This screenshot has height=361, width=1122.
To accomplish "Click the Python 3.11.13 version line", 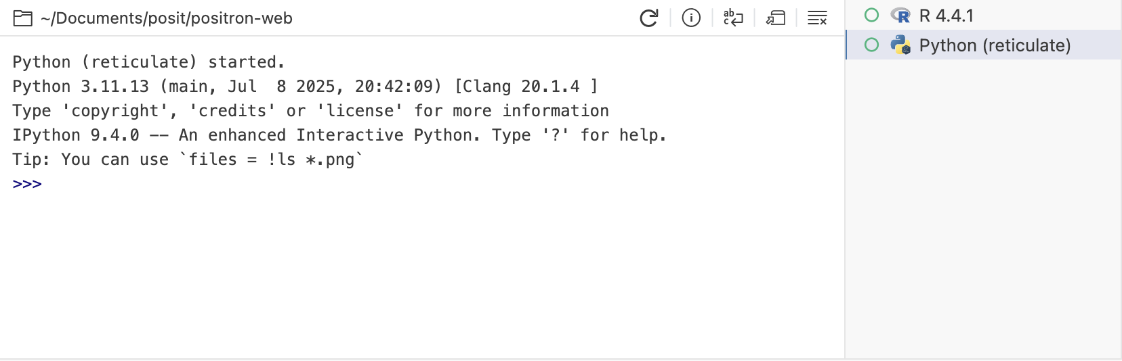I will click(x=305, y=87).
